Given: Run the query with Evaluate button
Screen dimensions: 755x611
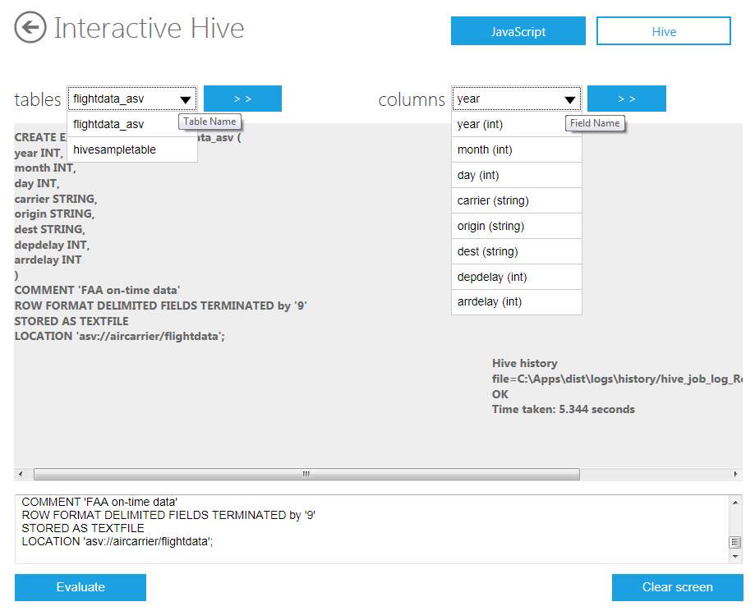Looking at the screenshot, I should 81,587.
